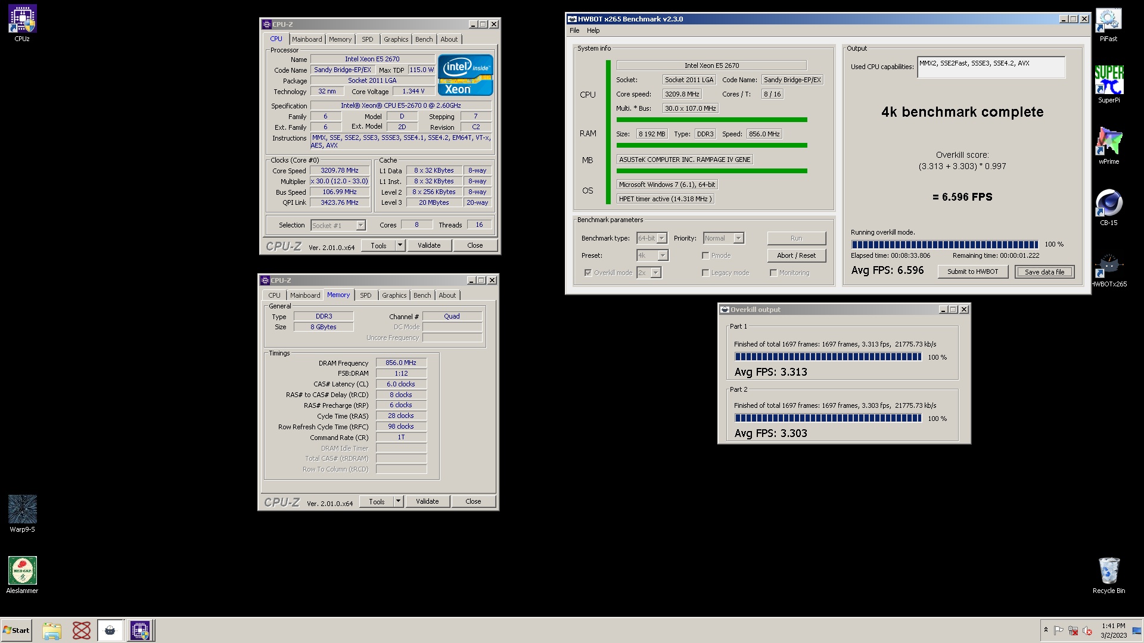Switch to SPD tab in top CPU-Z
This screenshot has width=1144, height=643.
(x=367, y=39)
